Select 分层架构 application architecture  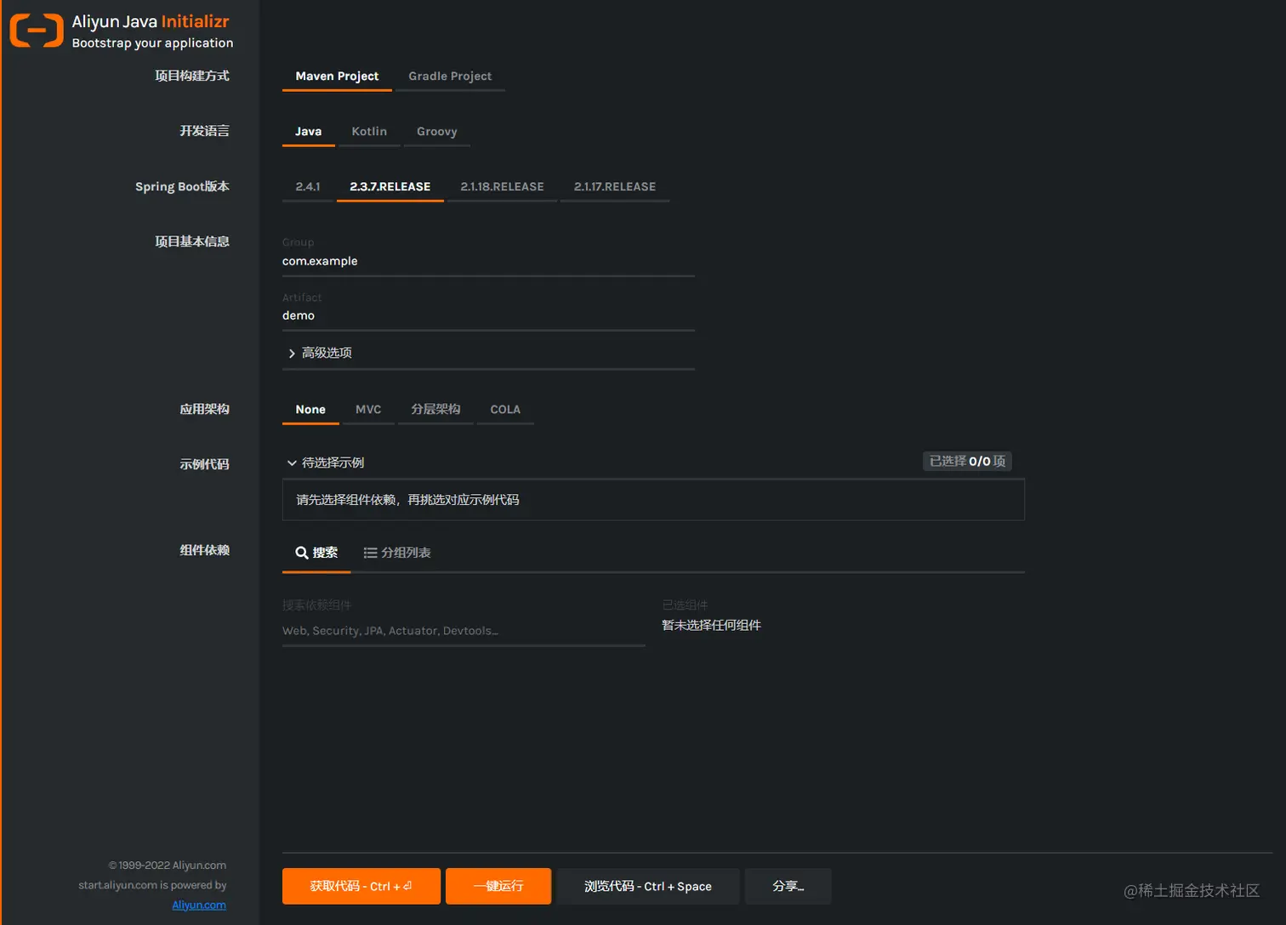(435, 409)
